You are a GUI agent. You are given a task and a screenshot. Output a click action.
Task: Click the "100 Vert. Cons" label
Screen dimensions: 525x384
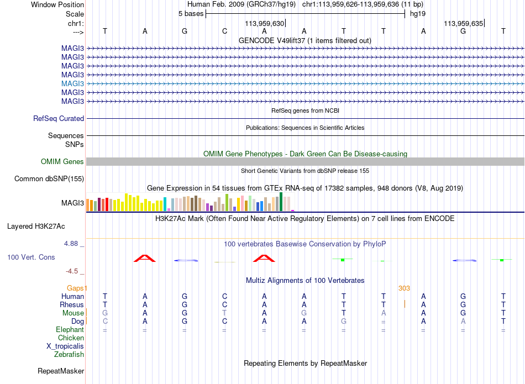click(31, 257)
